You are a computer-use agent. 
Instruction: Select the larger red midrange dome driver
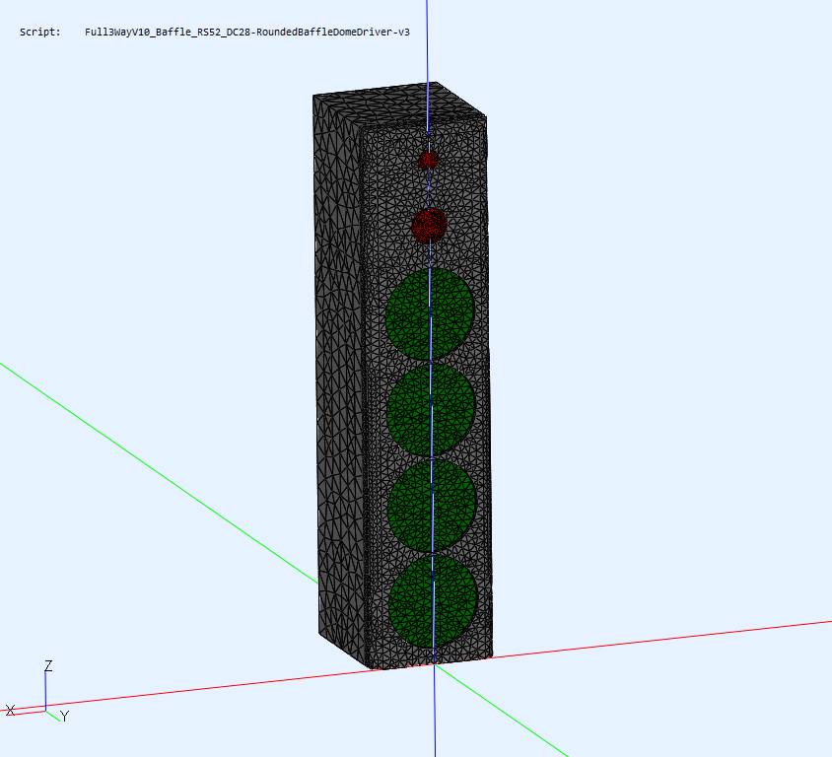pos(429,226)
